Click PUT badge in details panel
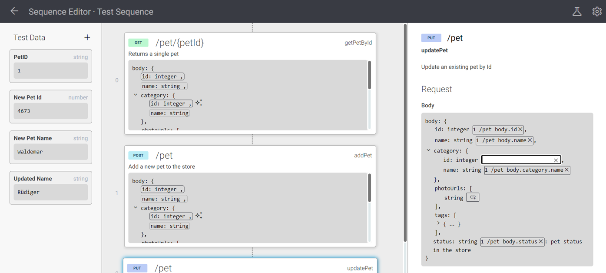Viewport: 606px width, 273px height. [x=431, y=38]
